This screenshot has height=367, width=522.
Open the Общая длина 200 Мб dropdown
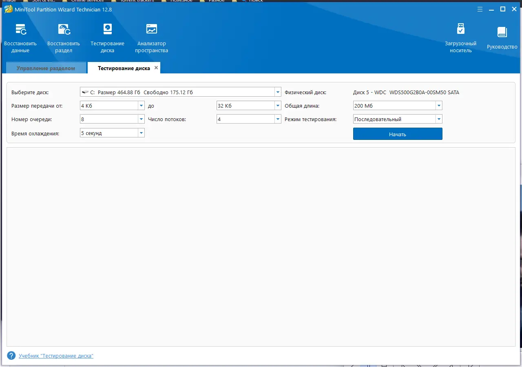[x=398, y=106]
